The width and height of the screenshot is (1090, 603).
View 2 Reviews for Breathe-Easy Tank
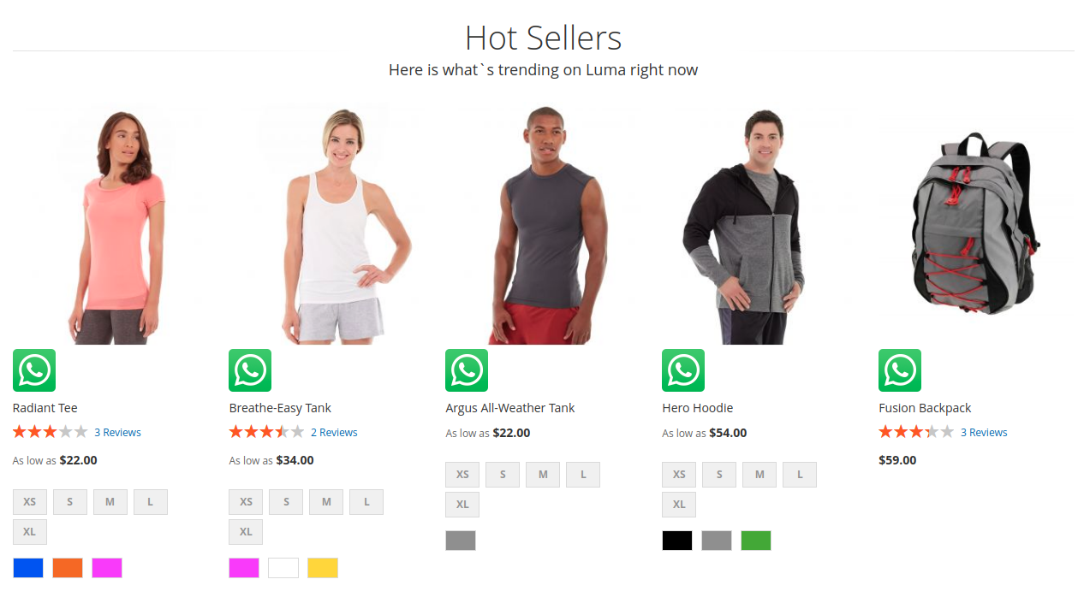tap(334, 433)
